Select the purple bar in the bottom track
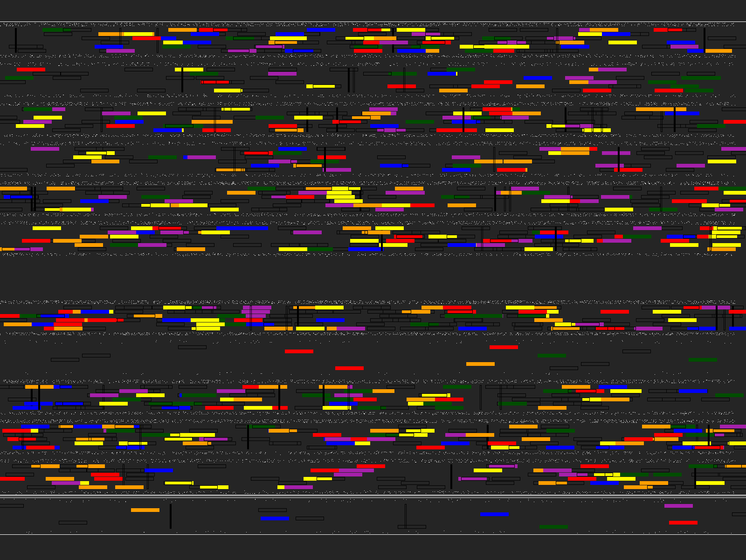The width and height of the screenshot is (746, 560). (678, 506)
